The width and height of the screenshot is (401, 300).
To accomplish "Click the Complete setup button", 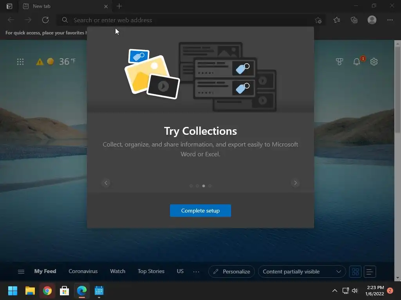I will point(200,211).
